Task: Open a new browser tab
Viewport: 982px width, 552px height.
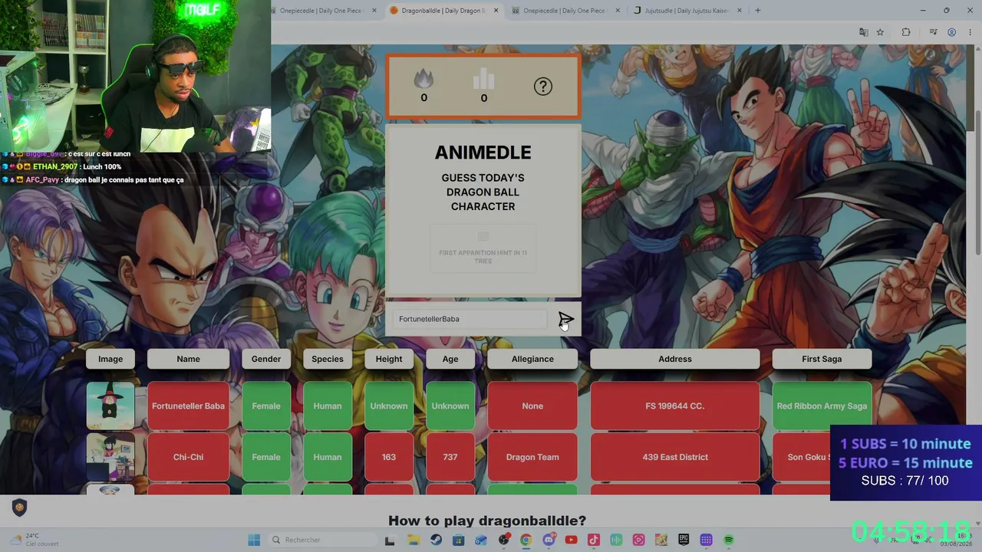Action: [x=757, y=11]
